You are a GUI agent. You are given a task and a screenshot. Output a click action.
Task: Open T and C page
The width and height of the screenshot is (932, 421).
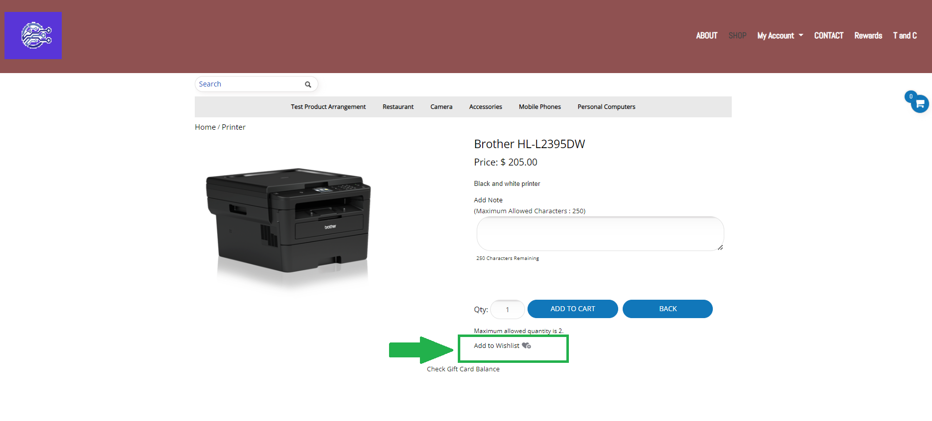(x=905, y=36)
